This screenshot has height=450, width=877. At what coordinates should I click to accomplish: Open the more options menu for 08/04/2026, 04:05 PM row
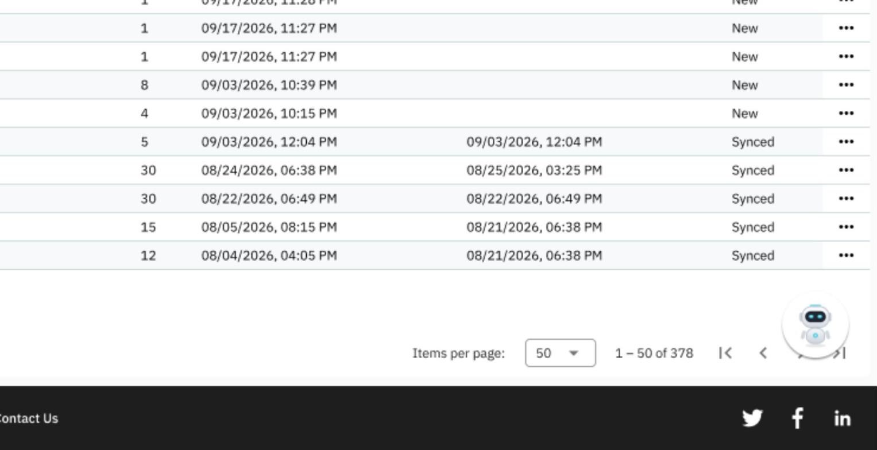click(845, 255)
